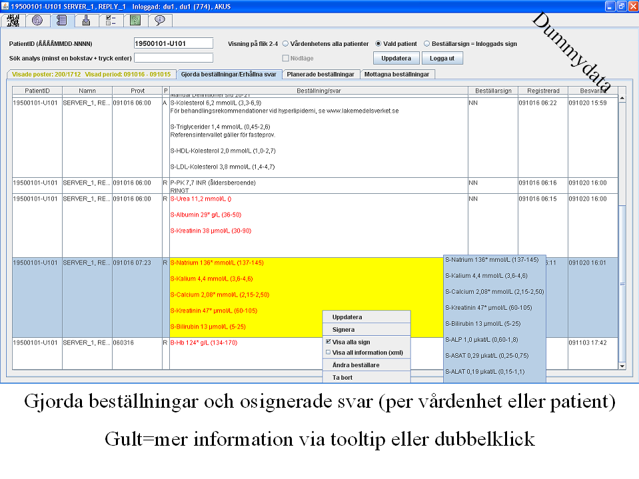The height and width of the screenshot is (479, 639).
Task: Open the green question mark help tab
Action: tap(135, 21)
